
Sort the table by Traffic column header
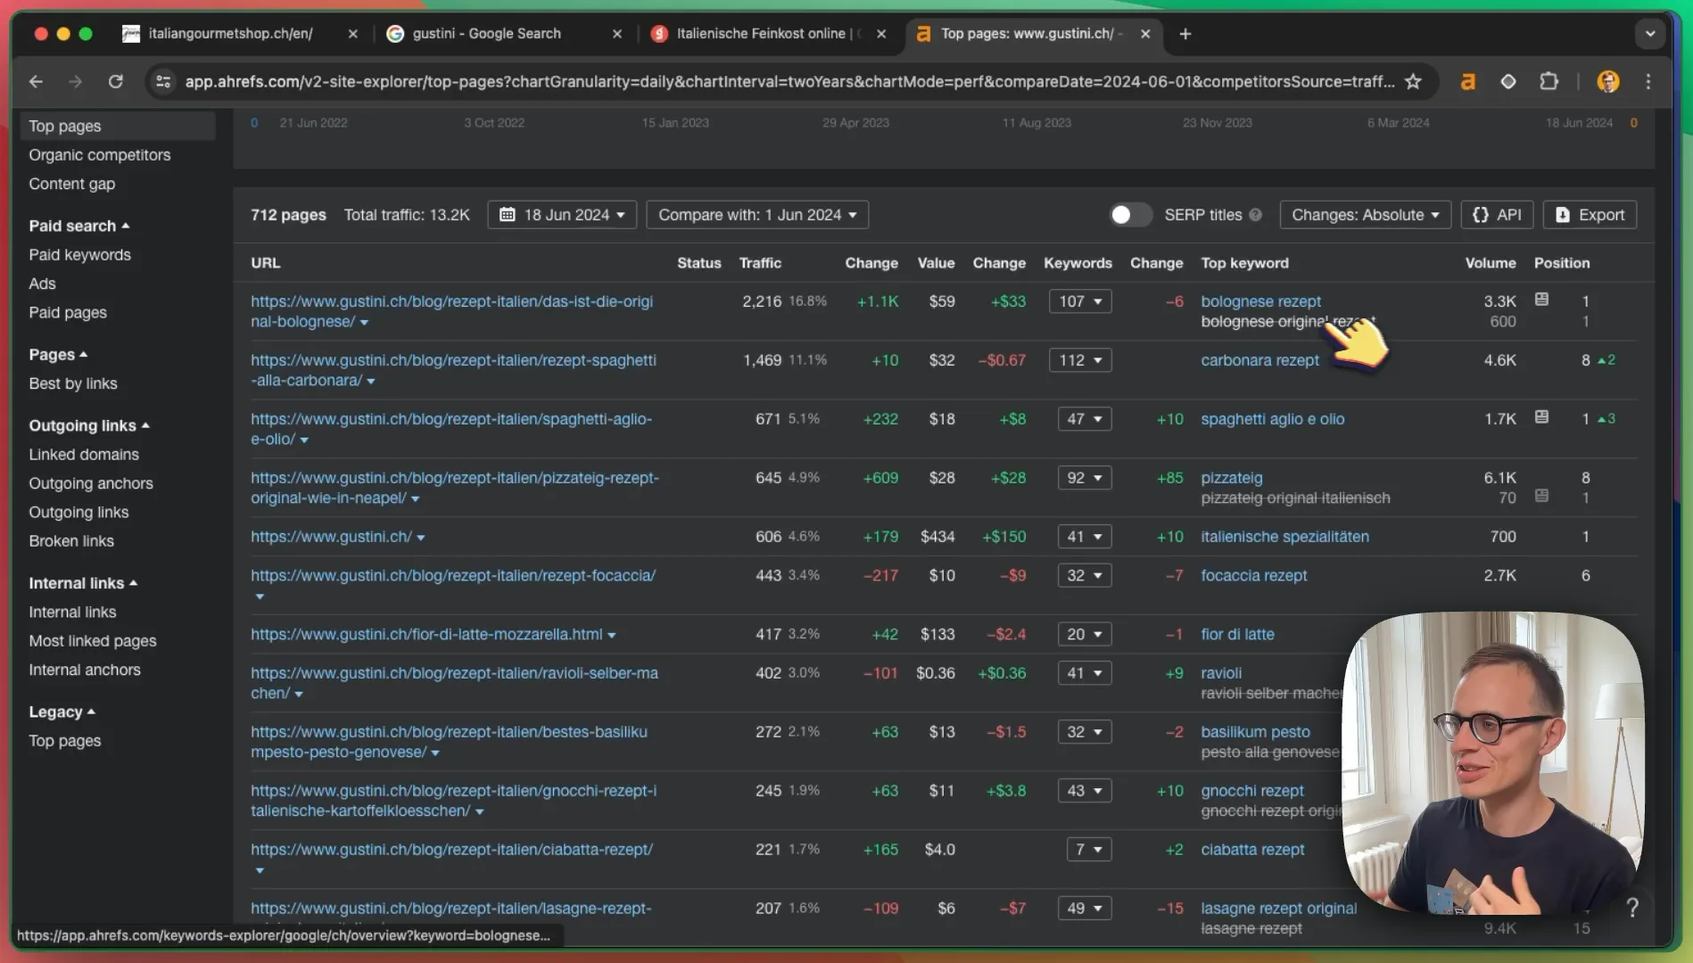click(760, 263)
